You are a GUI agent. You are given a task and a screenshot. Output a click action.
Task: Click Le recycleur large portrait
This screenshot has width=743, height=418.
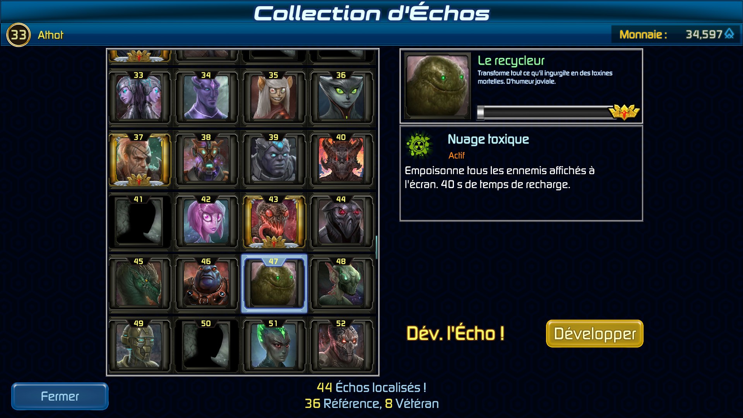pyautogui.click(x=438, y=85)
